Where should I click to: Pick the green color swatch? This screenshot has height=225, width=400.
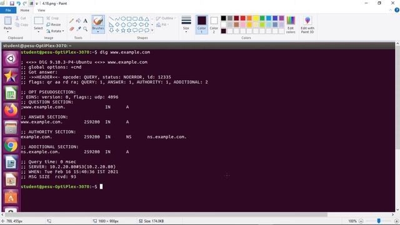pos(262,18)
